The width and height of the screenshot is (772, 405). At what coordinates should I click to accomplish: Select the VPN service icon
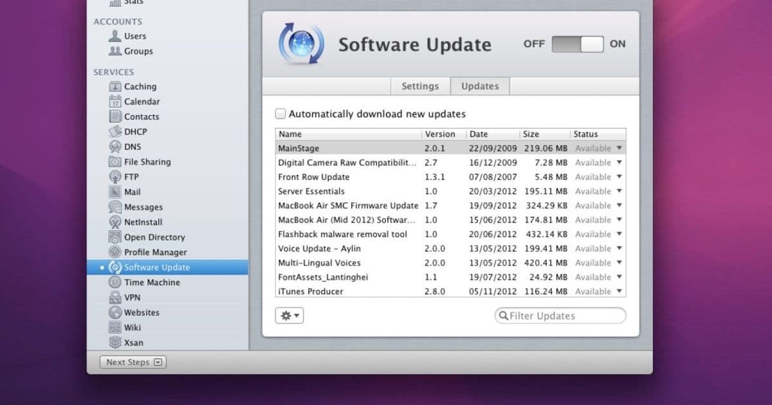(116, 297)
